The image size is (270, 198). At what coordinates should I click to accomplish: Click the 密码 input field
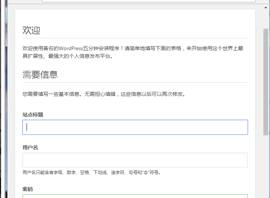click(135, 196)
